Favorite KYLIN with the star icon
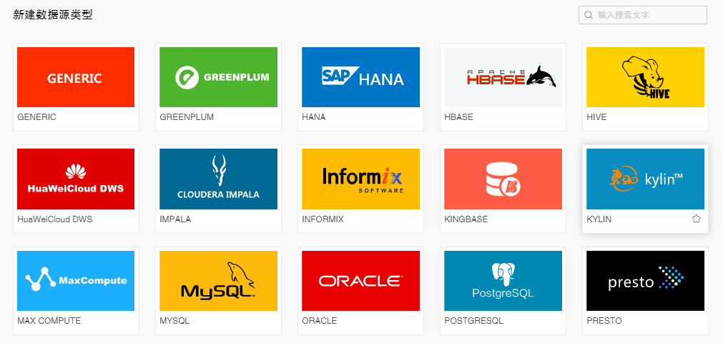723x343 pixels. coord(697,219)
